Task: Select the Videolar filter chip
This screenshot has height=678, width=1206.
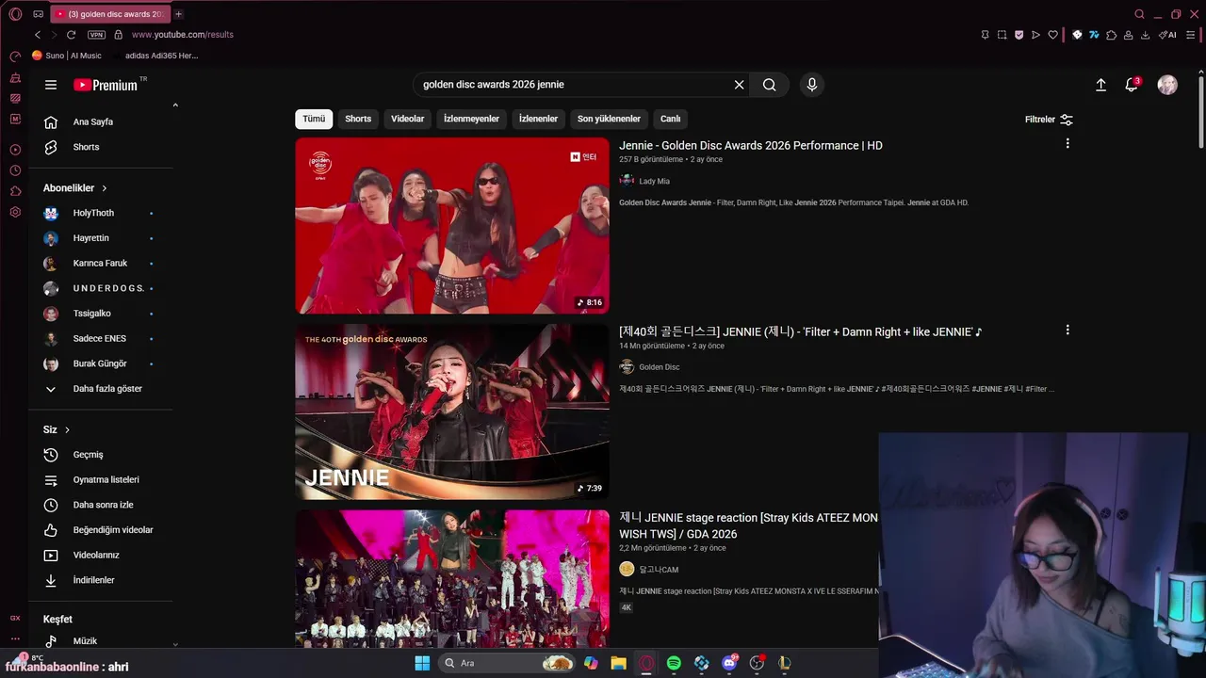Action: 408,119
